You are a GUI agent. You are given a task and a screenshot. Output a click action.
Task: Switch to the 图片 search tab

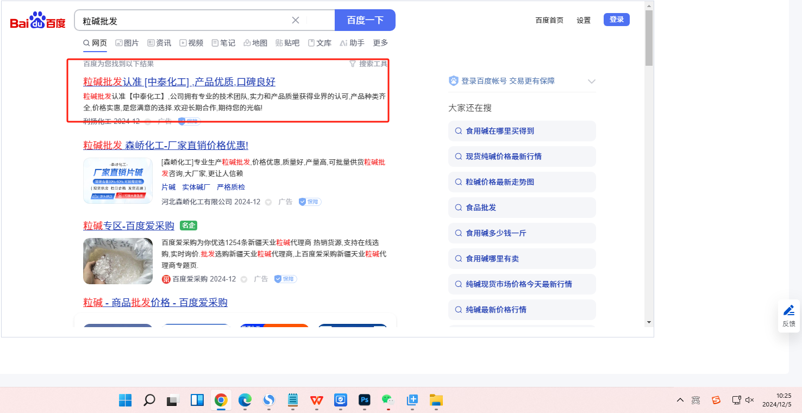coord(127,43)
